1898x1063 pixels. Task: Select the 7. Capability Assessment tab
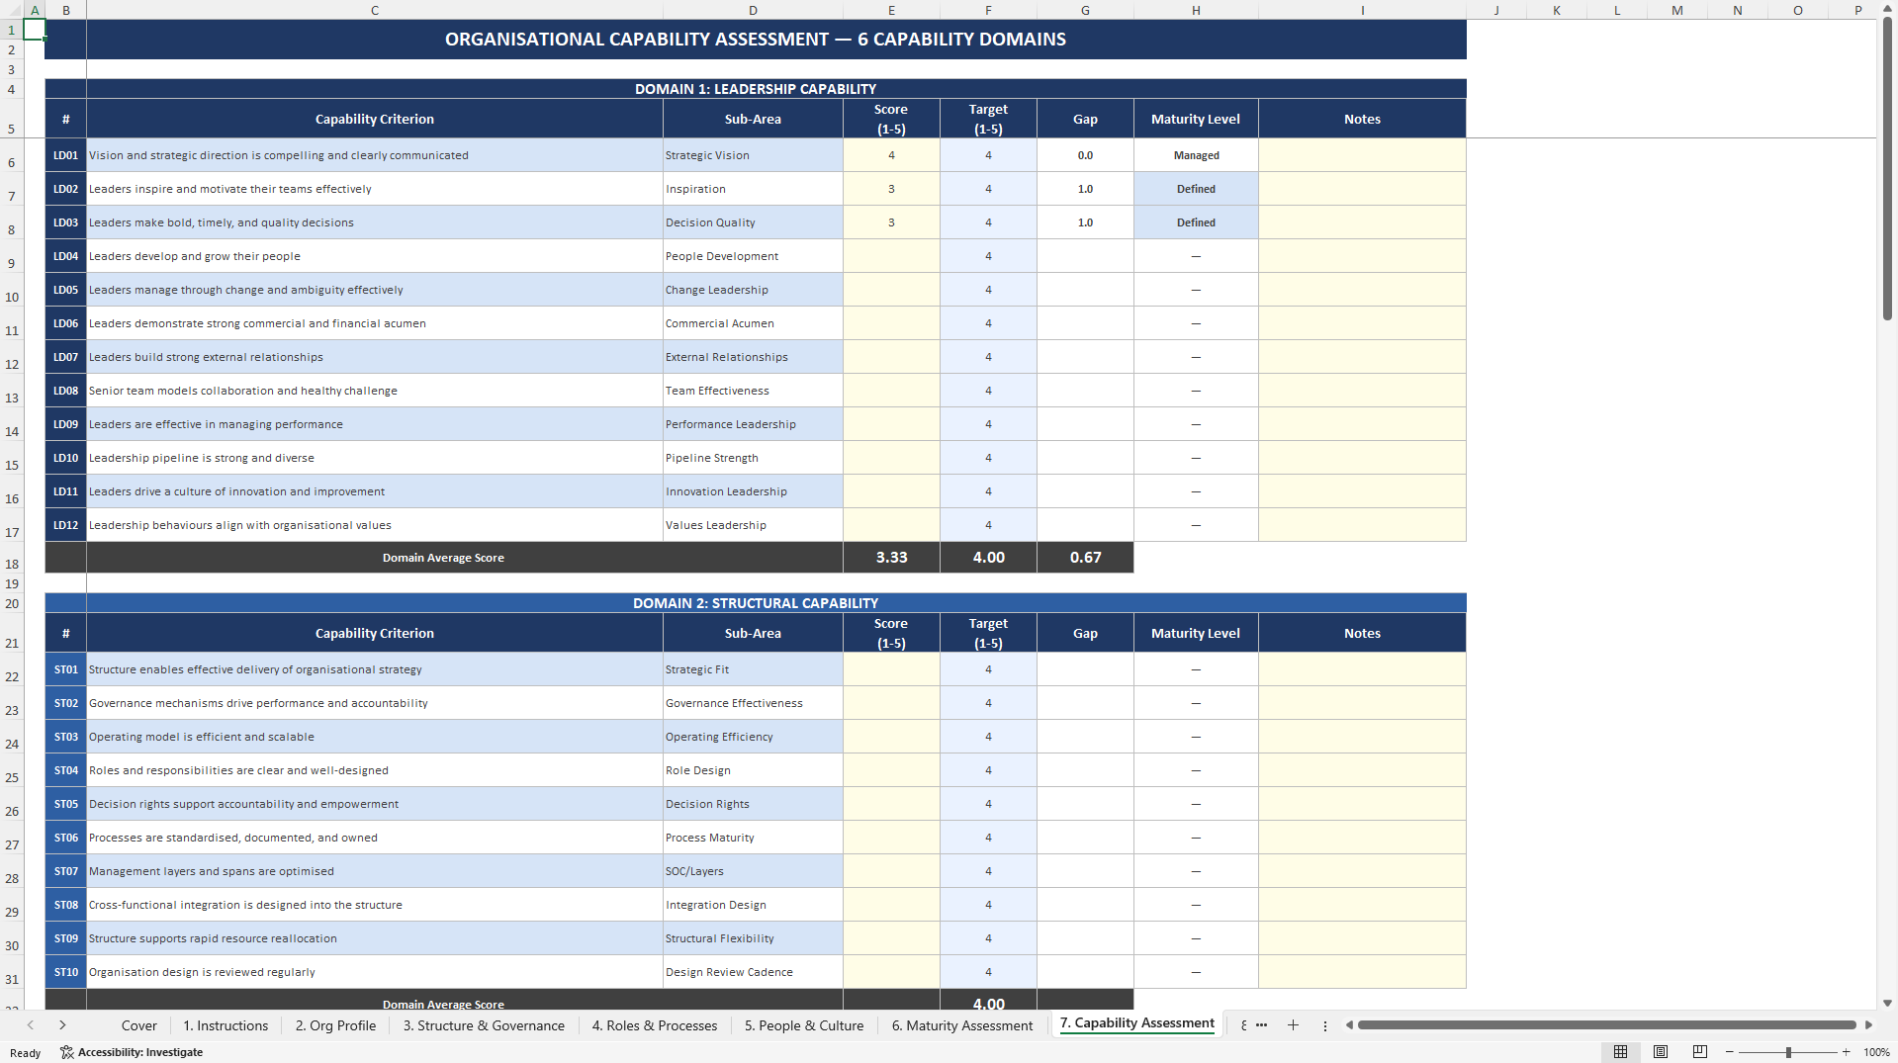tap(1137, 1023)
